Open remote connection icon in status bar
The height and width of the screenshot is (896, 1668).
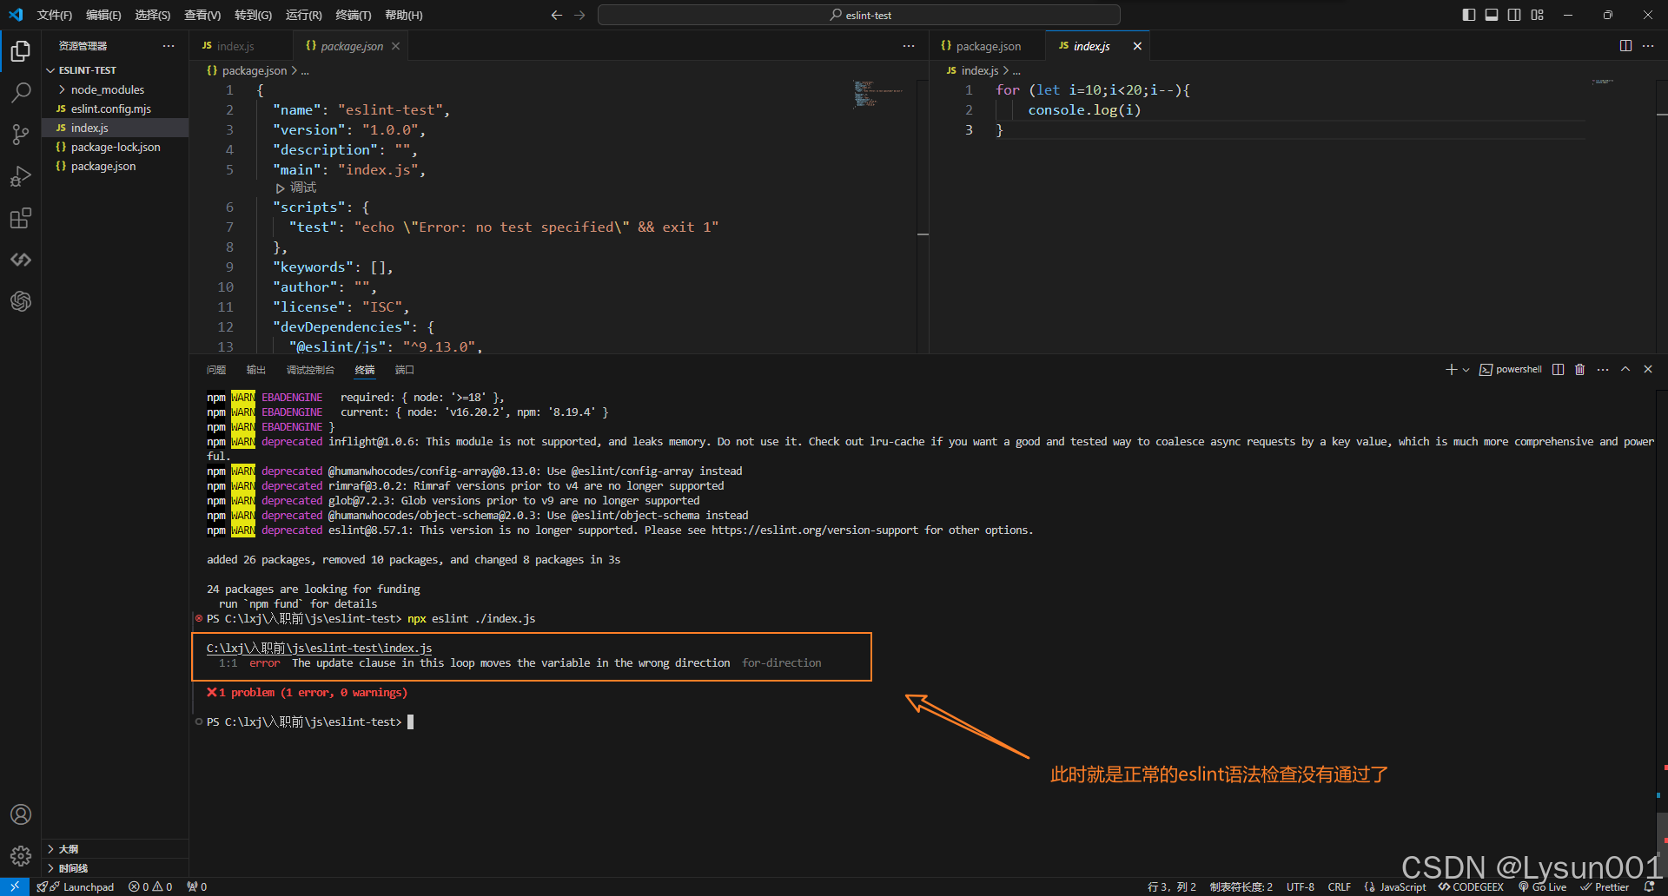pos(13,886)
